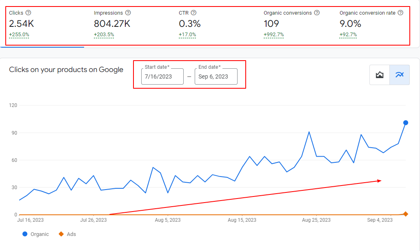Click the 9.0% conversion rate value

[x=350, y=24]
